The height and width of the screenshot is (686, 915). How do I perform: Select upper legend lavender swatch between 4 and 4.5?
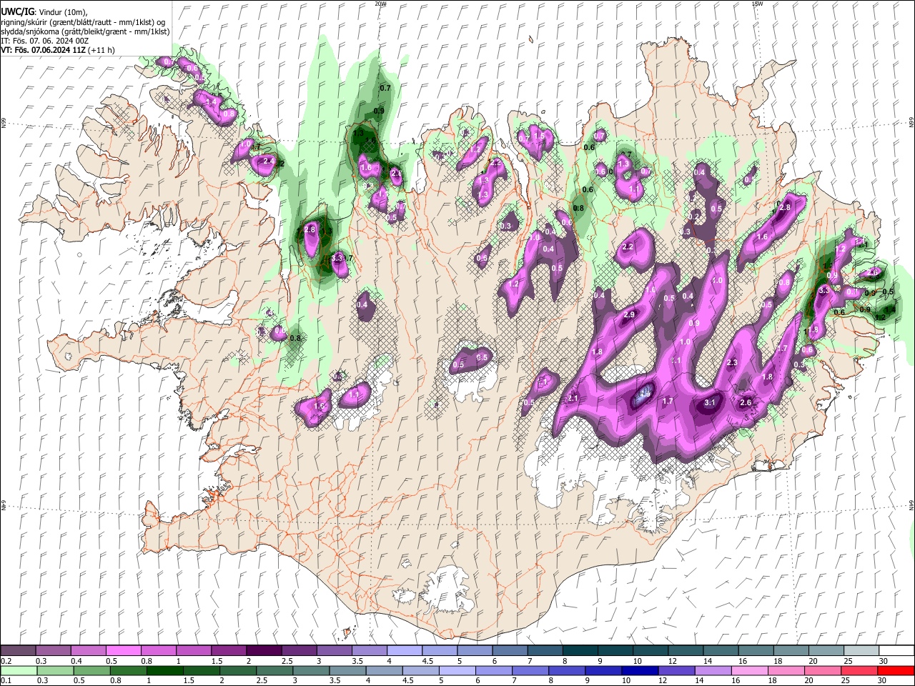tap(404, 651)
